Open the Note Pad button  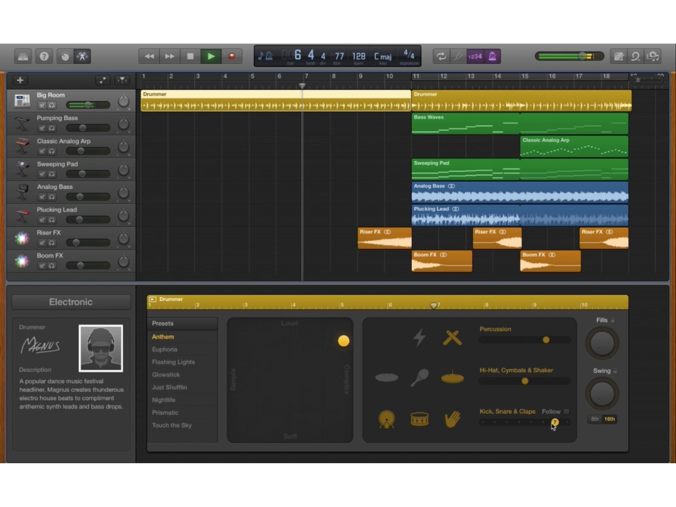click(x=619, y=56)
